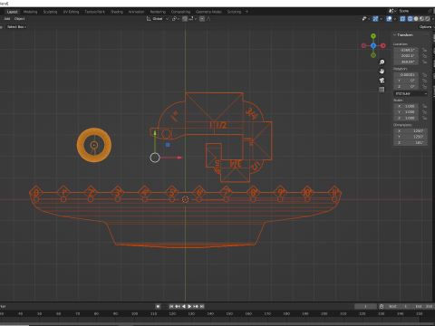Jump to start frame in timeline

[171, 306]
